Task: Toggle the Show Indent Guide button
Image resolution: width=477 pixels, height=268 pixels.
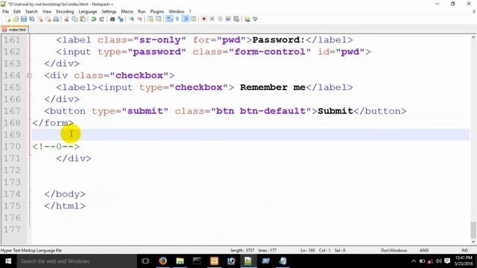Action: click(186, 19)
